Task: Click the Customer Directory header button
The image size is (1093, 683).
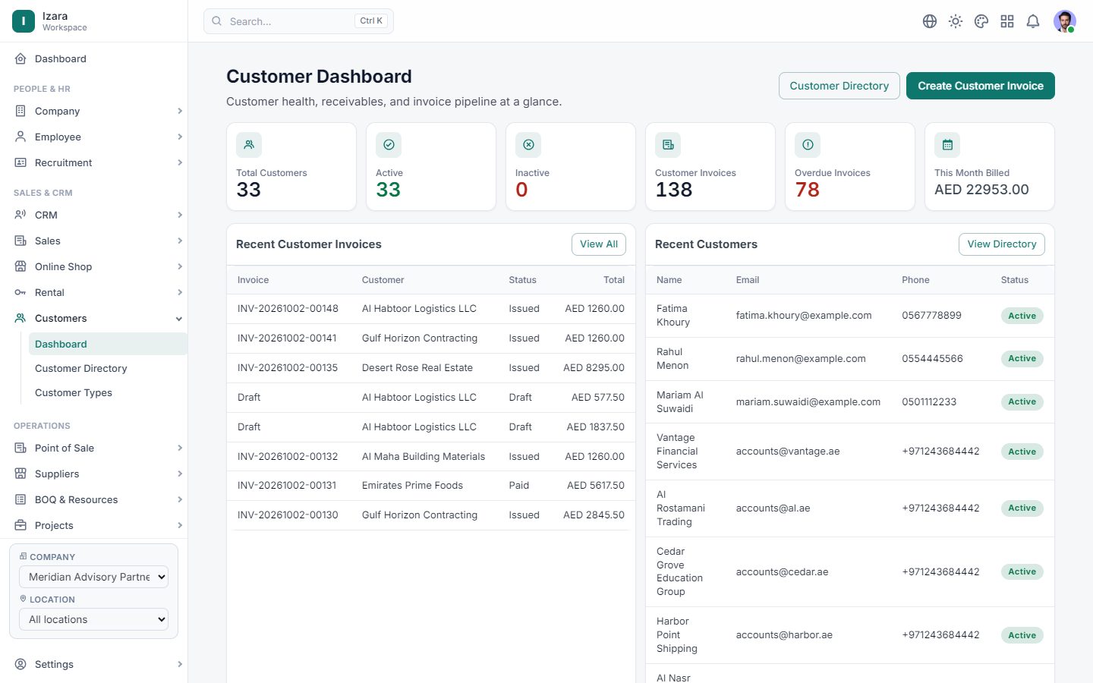Action: coord(839,86)
